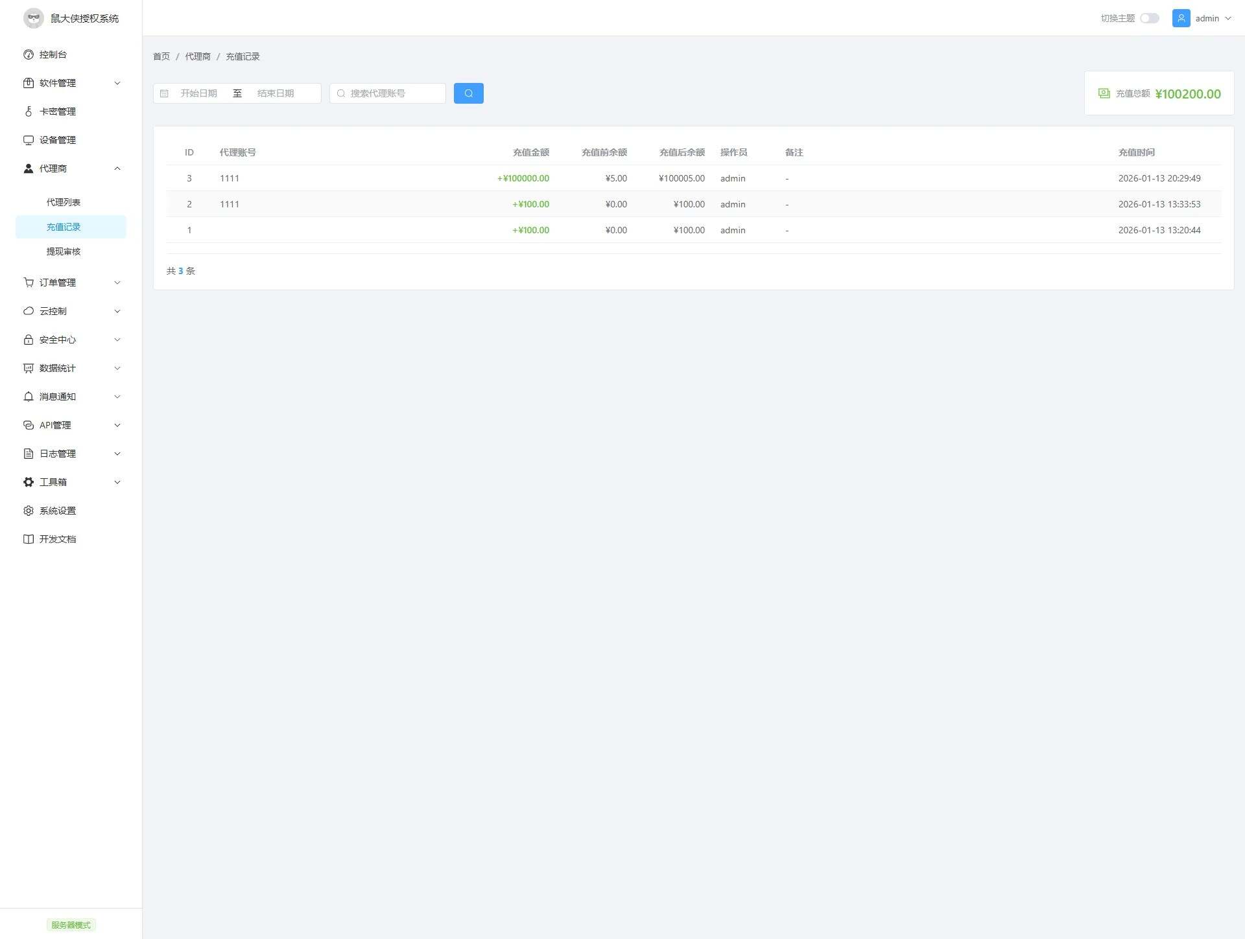1245x939 pixels.
Task: Click the 开始日期 start date field
Action: tap(199, 93)
